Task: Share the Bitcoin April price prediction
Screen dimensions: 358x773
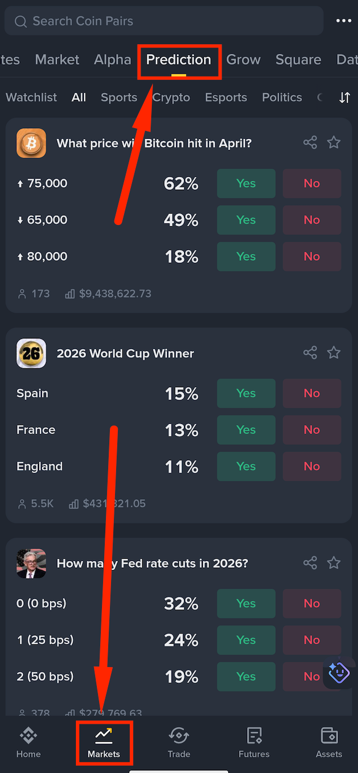Action: click(x=310, y=143)
